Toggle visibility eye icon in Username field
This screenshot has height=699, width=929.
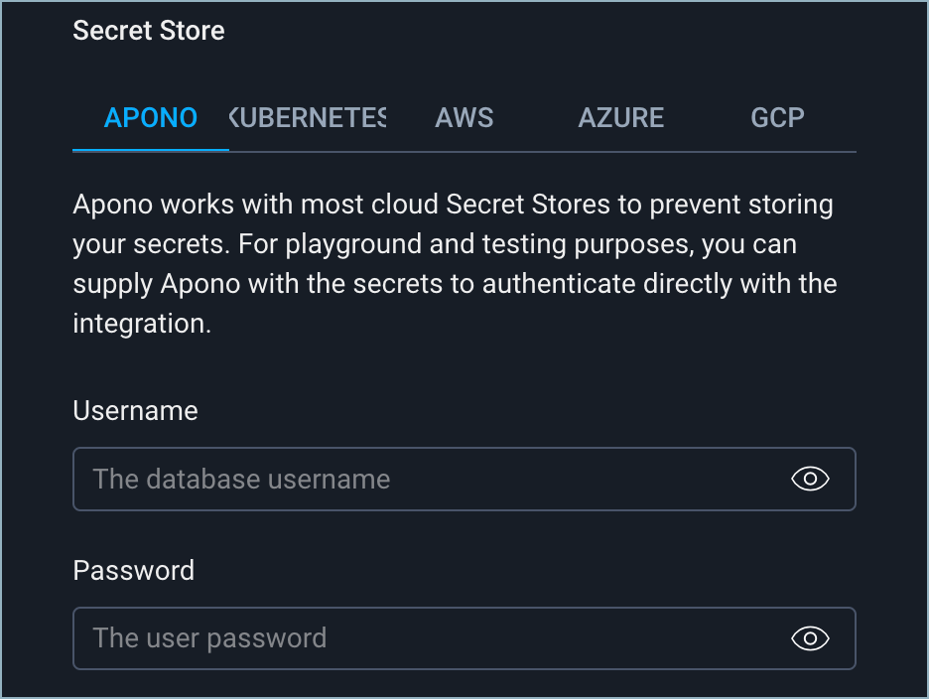810,480
